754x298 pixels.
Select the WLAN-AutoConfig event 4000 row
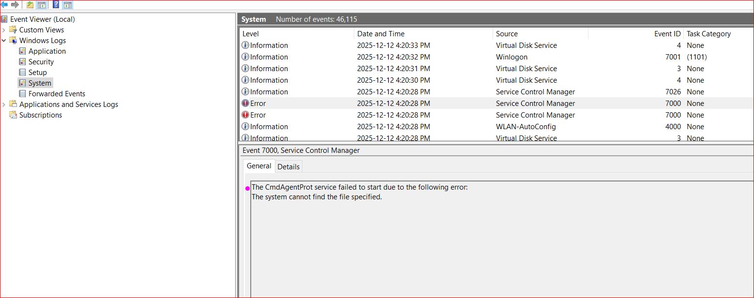point(526,127)
